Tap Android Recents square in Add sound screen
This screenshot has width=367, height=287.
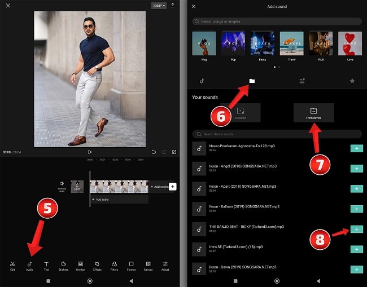[x=235, y=281]
